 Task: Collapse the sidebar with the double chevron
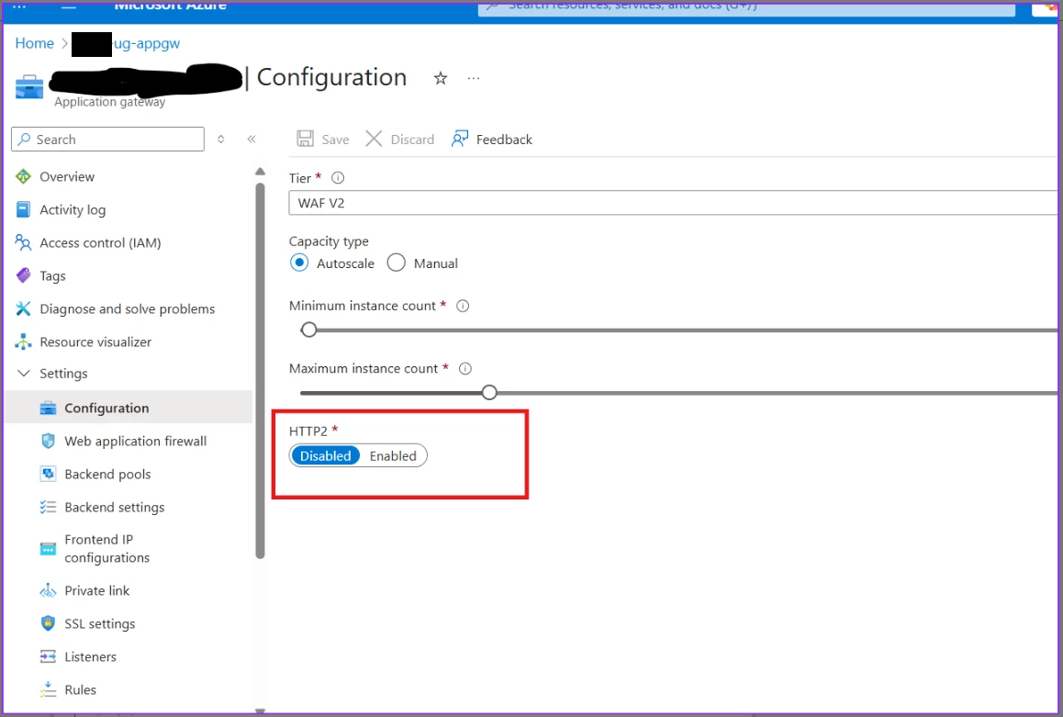coord(252,139)
